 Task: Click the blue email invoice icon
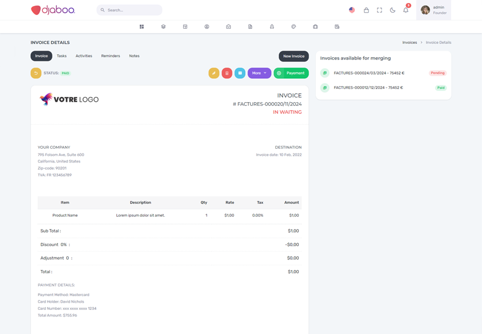[240, 73]
